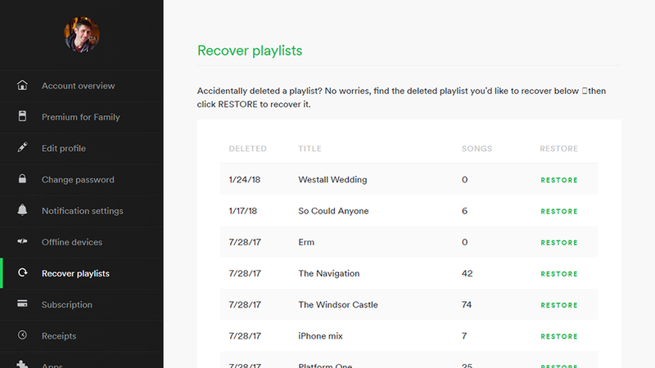This screenshot has width=655, height=368.
Task: Click the Premium for Family device icon
Action: coord(22,116)
